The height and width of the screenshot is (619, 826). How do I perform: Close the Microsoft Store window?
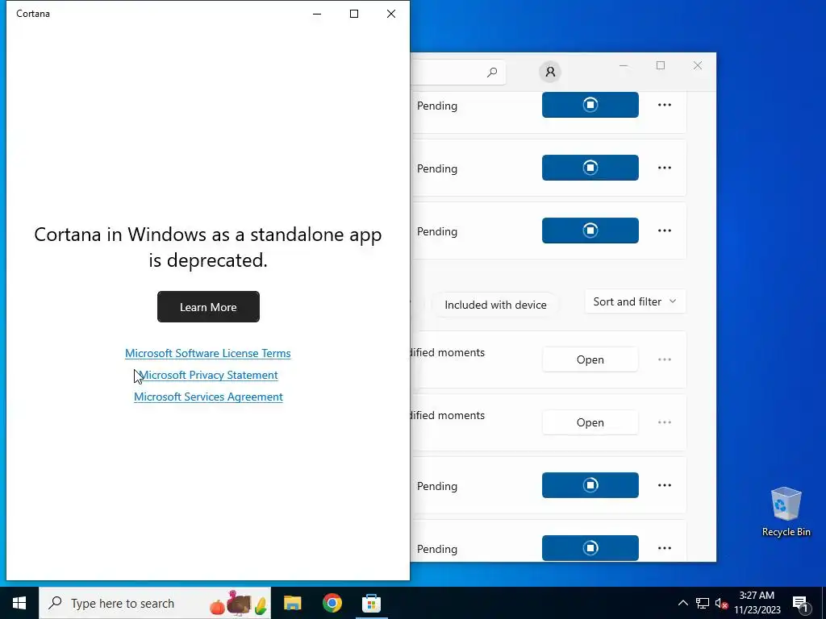(698, 66)
